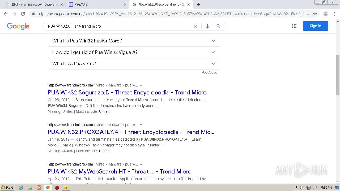The width and height of the screenshot is (340, 191).
Task: Expand 'How do I get rid of Pua Win32 Vigua A?'
Action: 134,52
